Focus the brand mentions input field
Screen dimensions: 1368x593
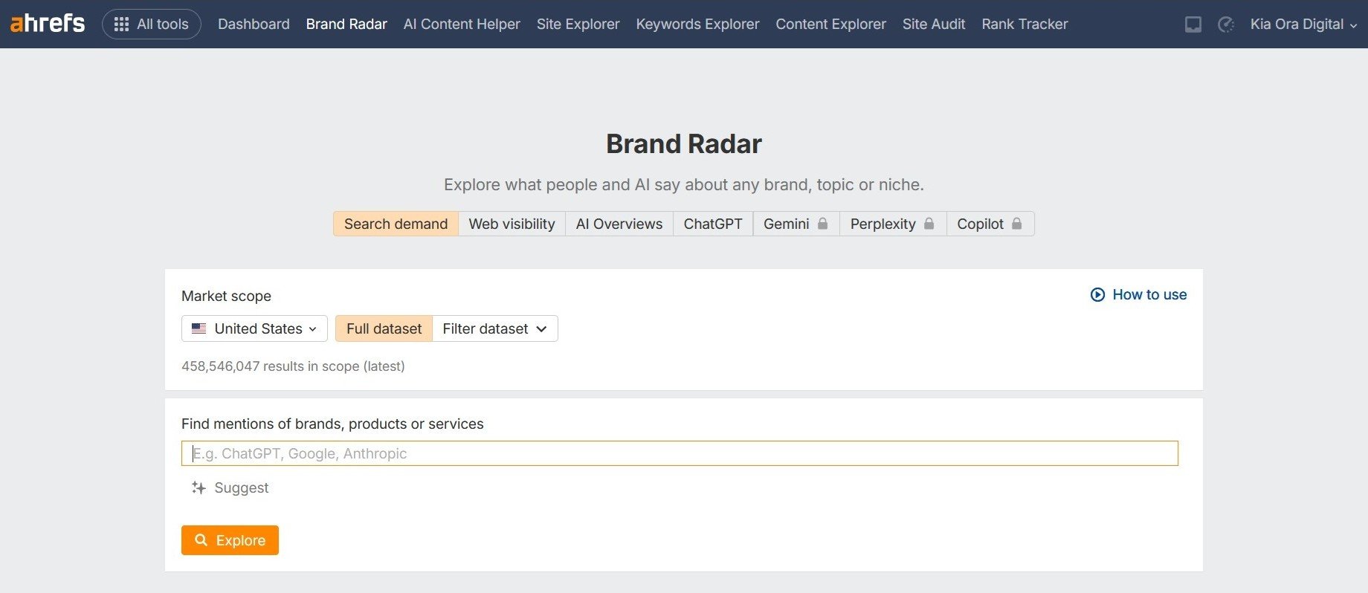(x=680, y=453)
